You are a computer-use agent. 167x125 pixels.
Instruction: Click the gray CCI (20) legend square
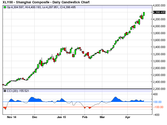5,91
